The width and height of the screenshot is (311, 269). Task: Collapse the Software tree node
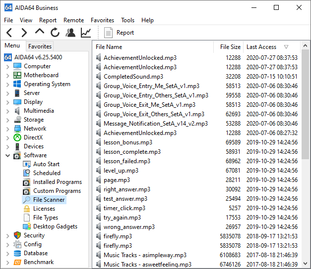coord(7,155)
